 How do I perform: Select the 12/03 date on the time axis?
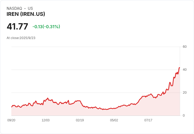coord(46,120)
